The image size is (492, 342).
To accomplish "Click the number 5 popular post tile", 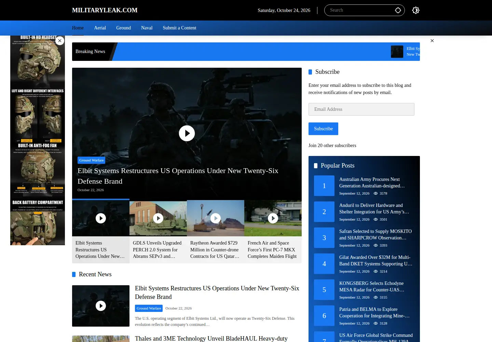I will pyautogui.click(x=324, y=290).
